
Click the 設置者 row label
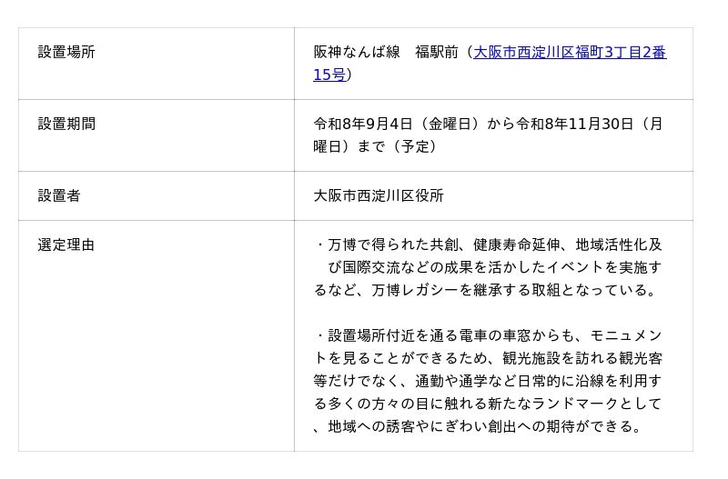point(59,195)
